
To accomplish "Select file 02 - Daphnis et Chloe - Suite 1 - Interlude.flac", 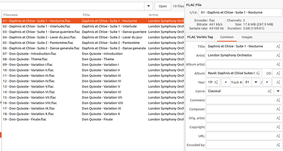I will [93, 26].
